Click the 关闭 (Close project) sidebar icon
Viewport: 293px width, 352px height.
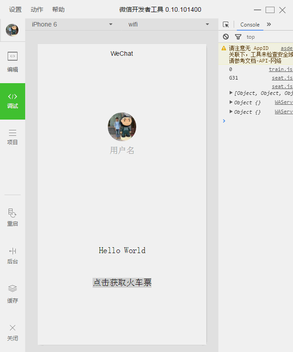point(13,332)
